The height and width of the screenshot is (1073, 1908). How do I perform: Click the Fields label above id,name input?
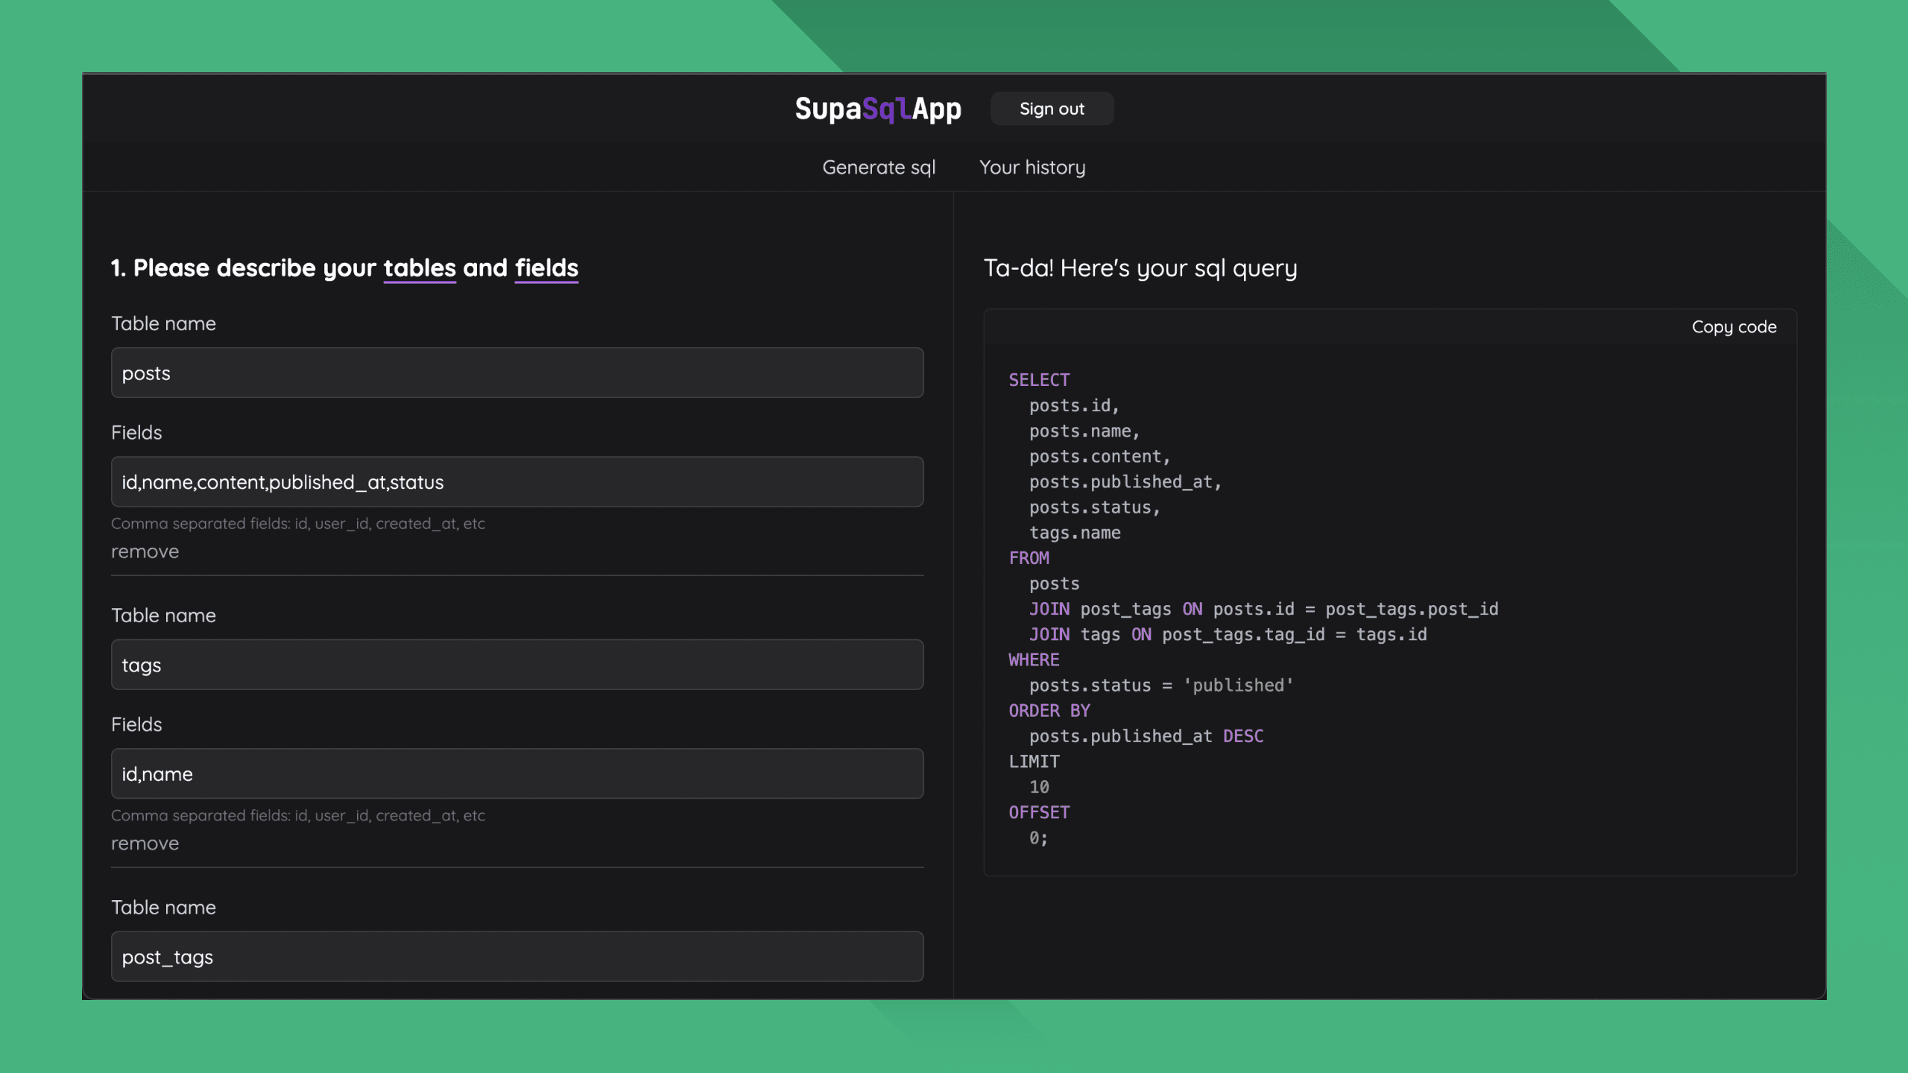click(136, 724)
